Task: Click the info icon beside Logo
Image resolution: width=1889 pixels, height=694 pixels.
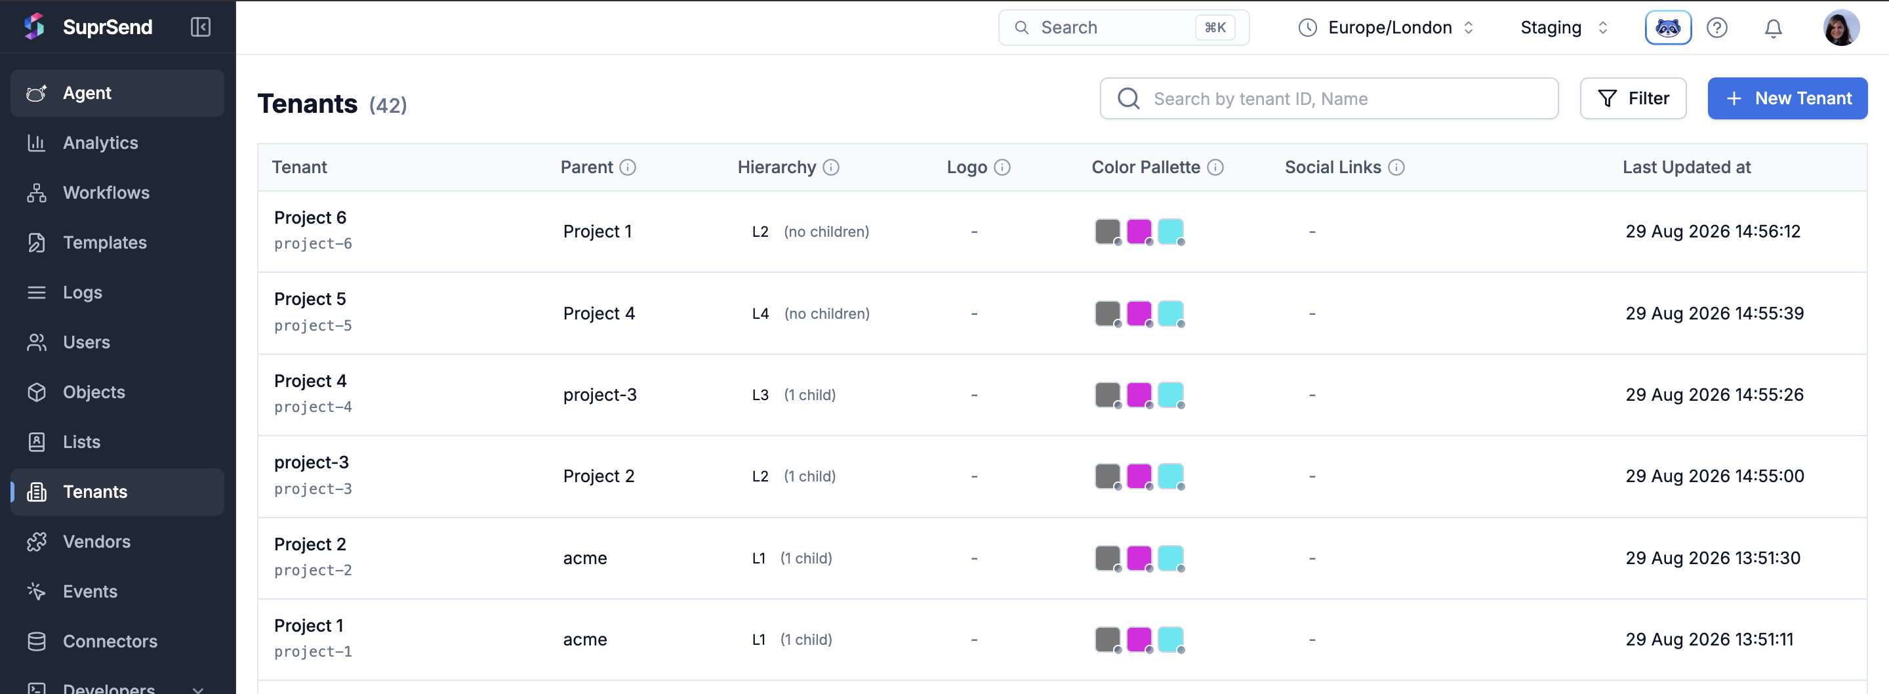Action: pyautogui.click(x=1002, y=167)
